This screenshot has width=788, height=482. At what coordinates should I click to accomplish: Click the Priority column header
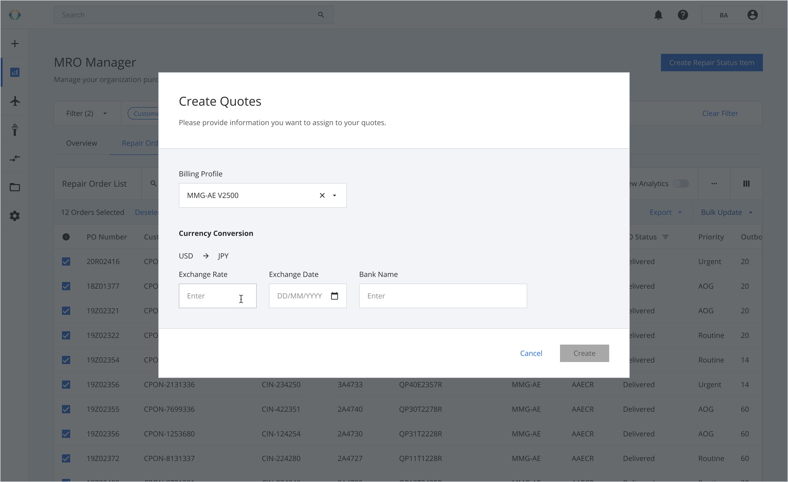coord(711,237)
